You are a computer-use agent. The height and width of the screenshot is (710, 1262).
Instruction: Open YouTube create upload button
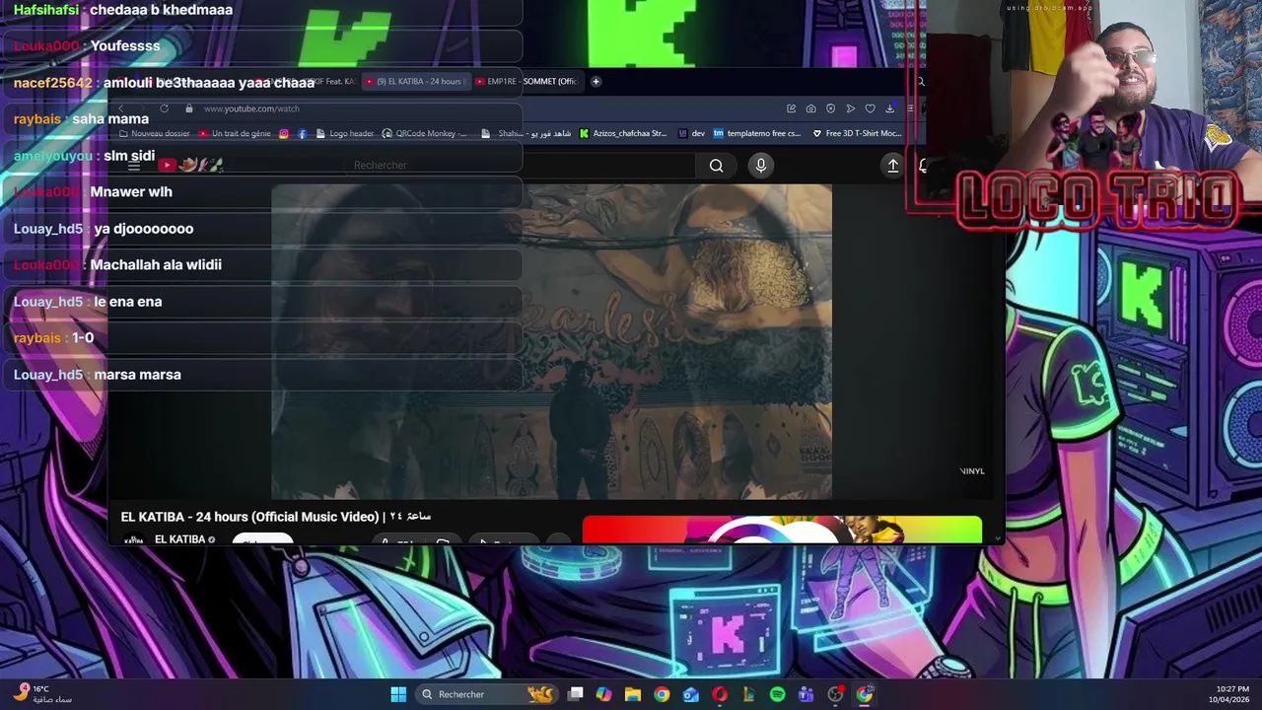coord(892,166)
